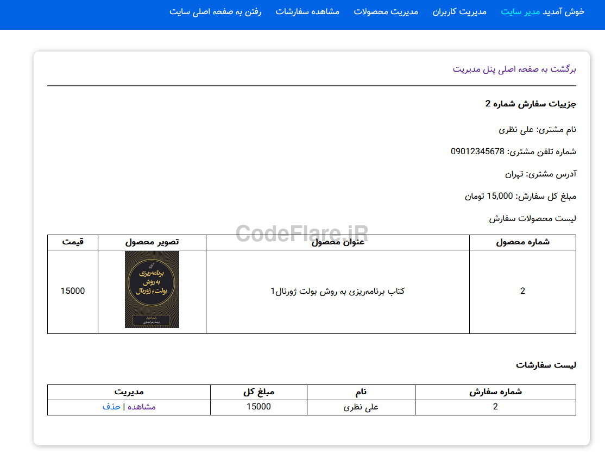This screenshot has width=605, height=467.
Task: Click مشاهده to view order 2
Action: [x=140, y=406]
